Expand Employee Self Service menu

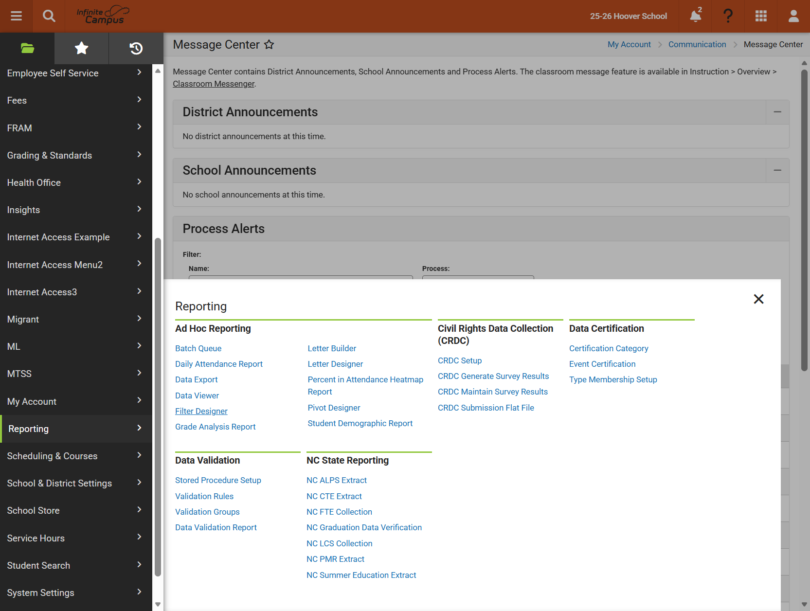[x=76, y=73]
